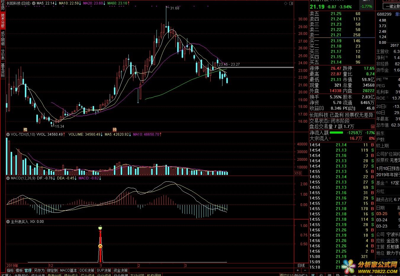Click the green apple buy signal icon

(100, 228)
